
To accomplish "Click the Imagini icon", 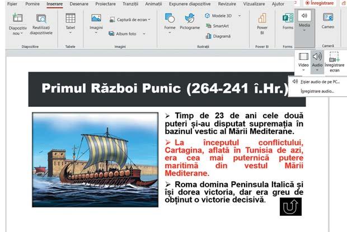I will coord(96,18).
